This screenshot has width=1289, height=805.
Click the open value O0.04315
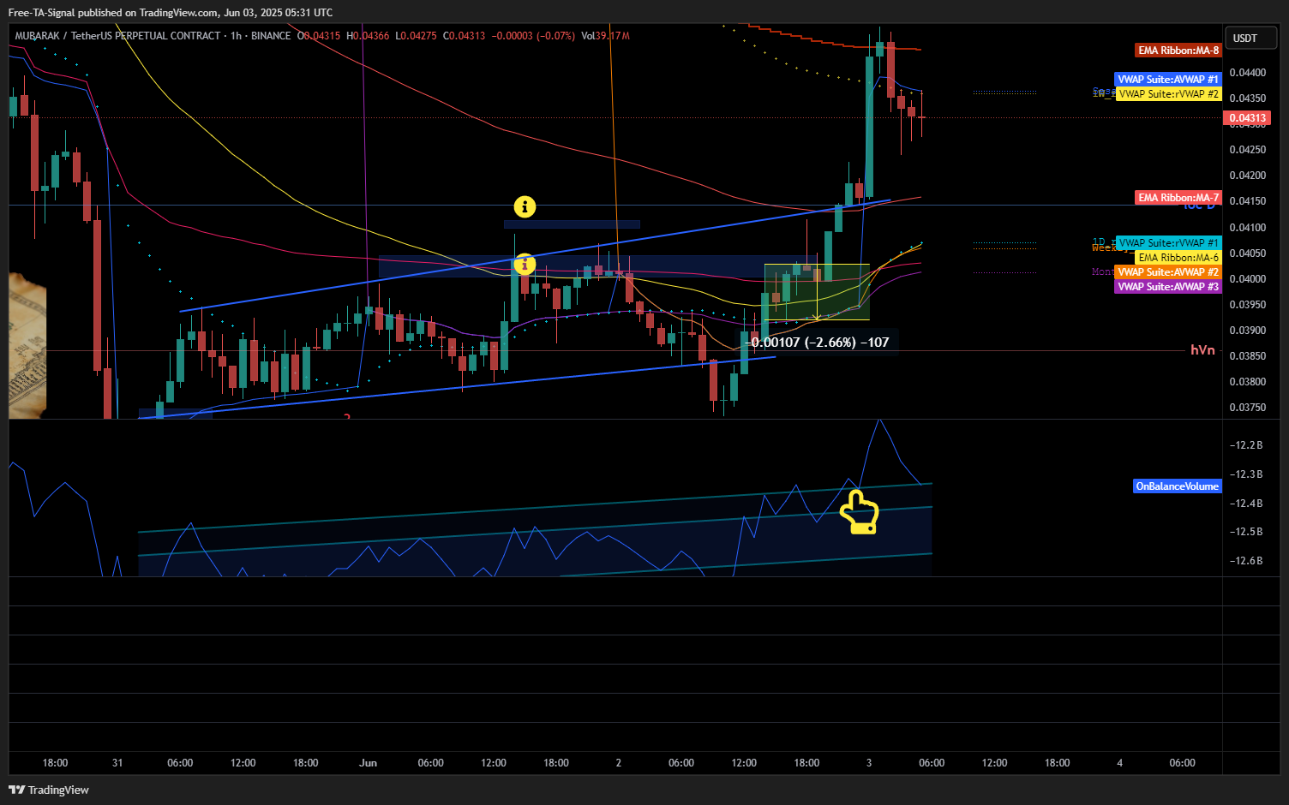coord(319,36)
